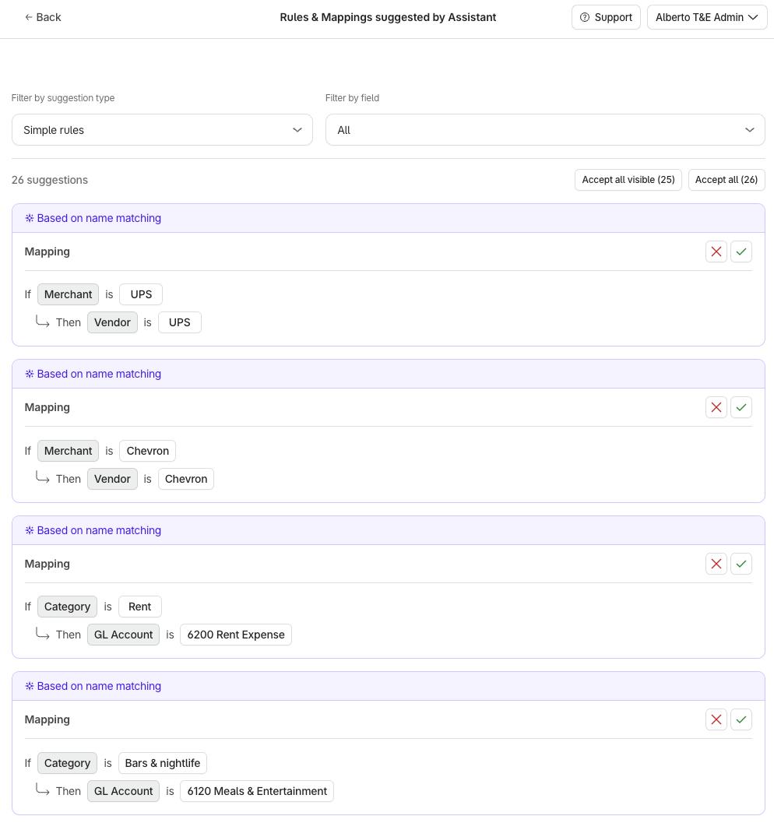Reject the Rent category mapping
The height and width of the screenshot is (823, 774).
click(716, 563)
